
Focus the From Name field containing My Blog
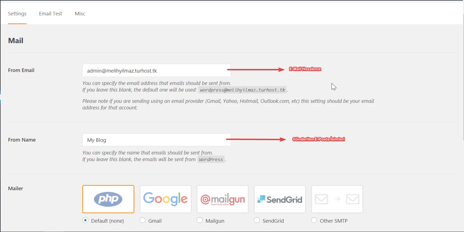point(156,140)
